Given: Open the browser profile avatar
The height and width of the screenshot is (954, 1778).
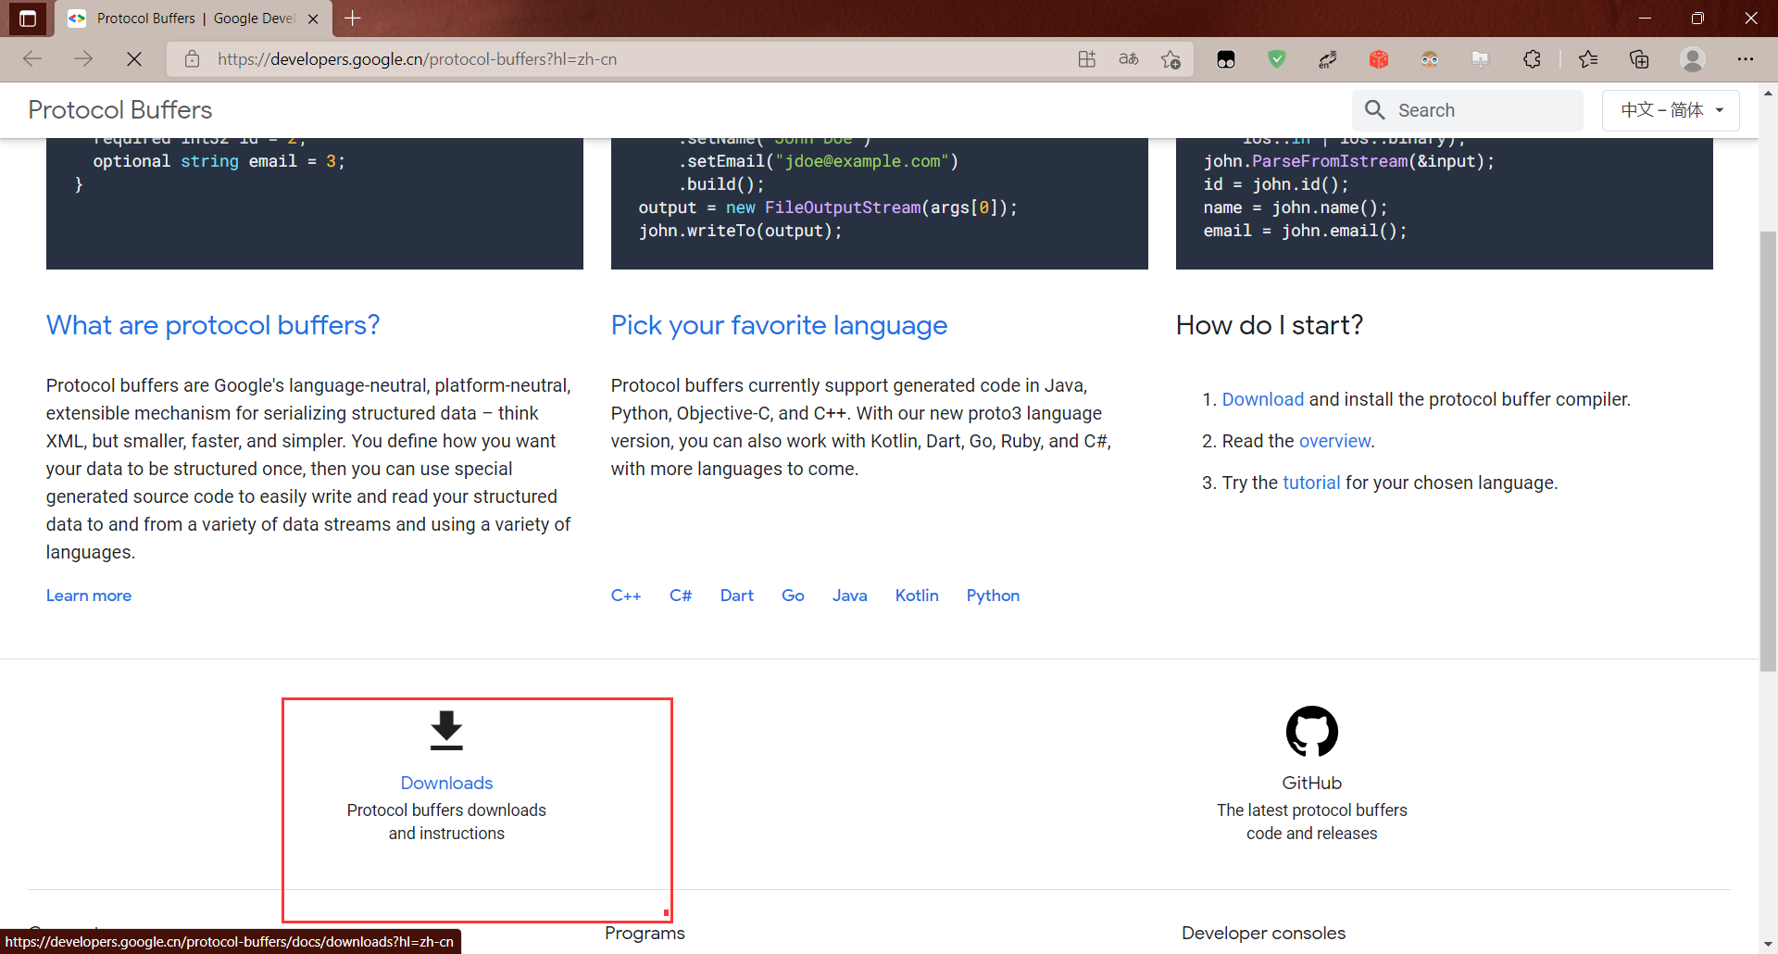Looking at the screenshot, I should click(x=1693, y=59).
